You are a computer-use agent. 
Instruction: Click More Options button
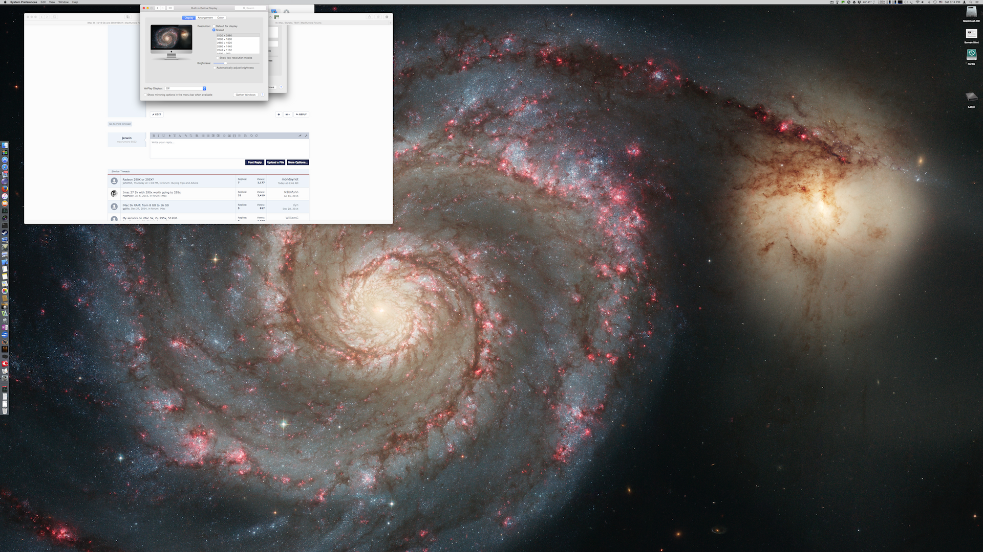tap(298, 162)
